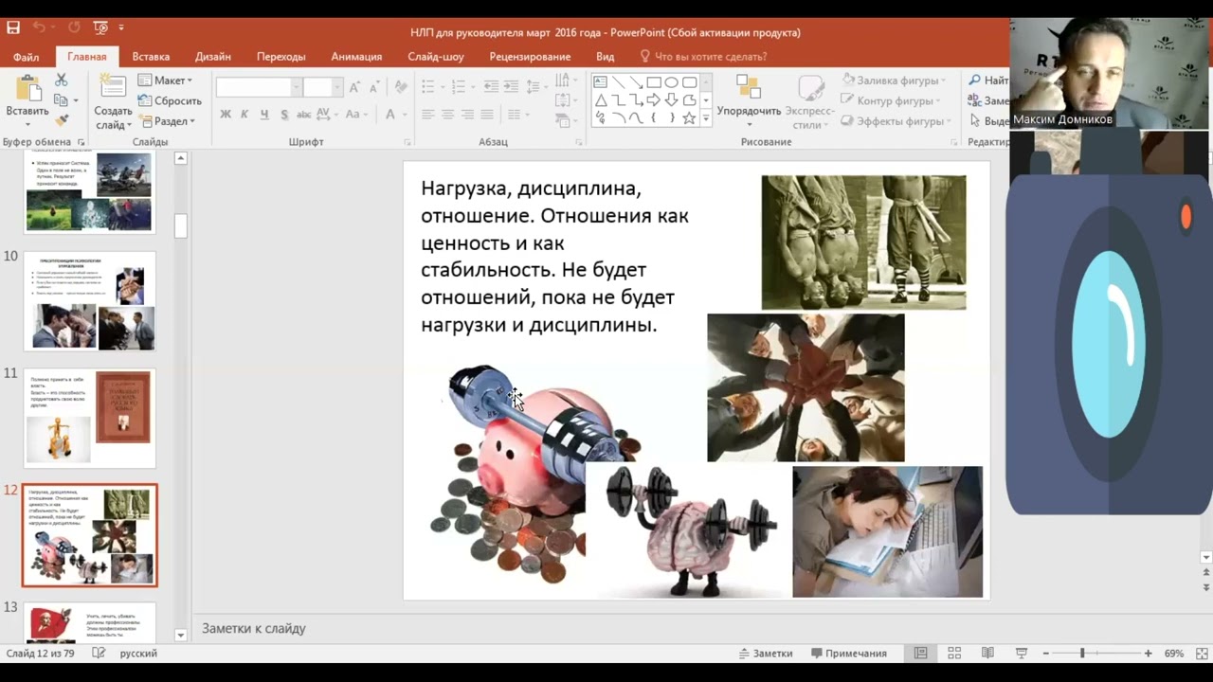Screen dimensions: 1213x682
Task: Undo the last action in Quick Access
Action: tap(40, 27)
